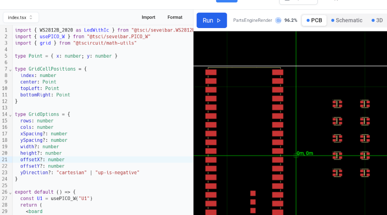The height and width of the screenshot is (215, 387).
Task: Click the render progress circle indicator
Action: pos(278,20)
